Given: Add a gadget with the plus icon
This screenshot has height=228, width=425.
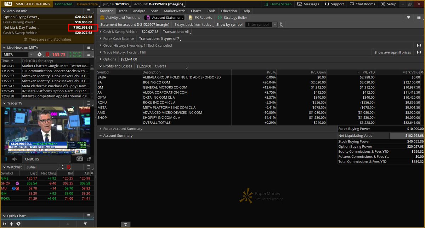Looking at the screenshot, I should [x=12, y=224].
